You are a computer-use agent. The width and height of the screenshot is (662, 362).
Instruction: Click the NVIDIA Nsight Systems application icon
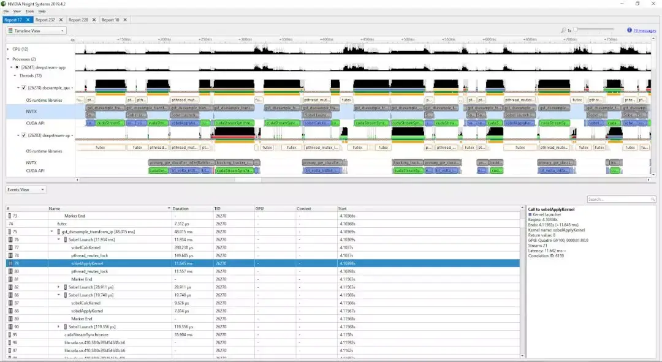4,2
